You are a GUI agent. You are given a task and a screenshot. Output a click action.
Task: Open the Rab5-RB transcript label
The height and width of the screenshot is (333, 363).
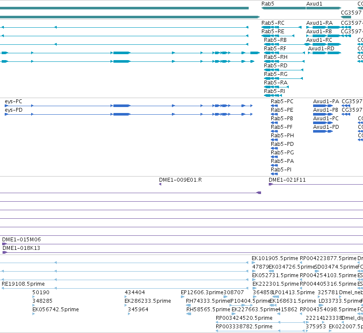point(275,40)
